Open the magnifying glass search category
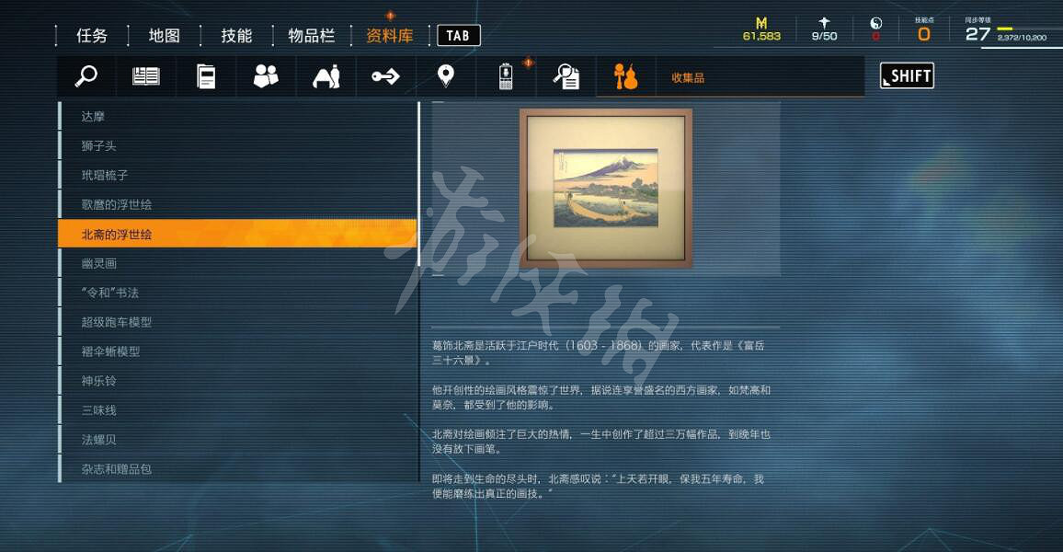The width and height of the screenshot is (1063, 552). [86, 76]
